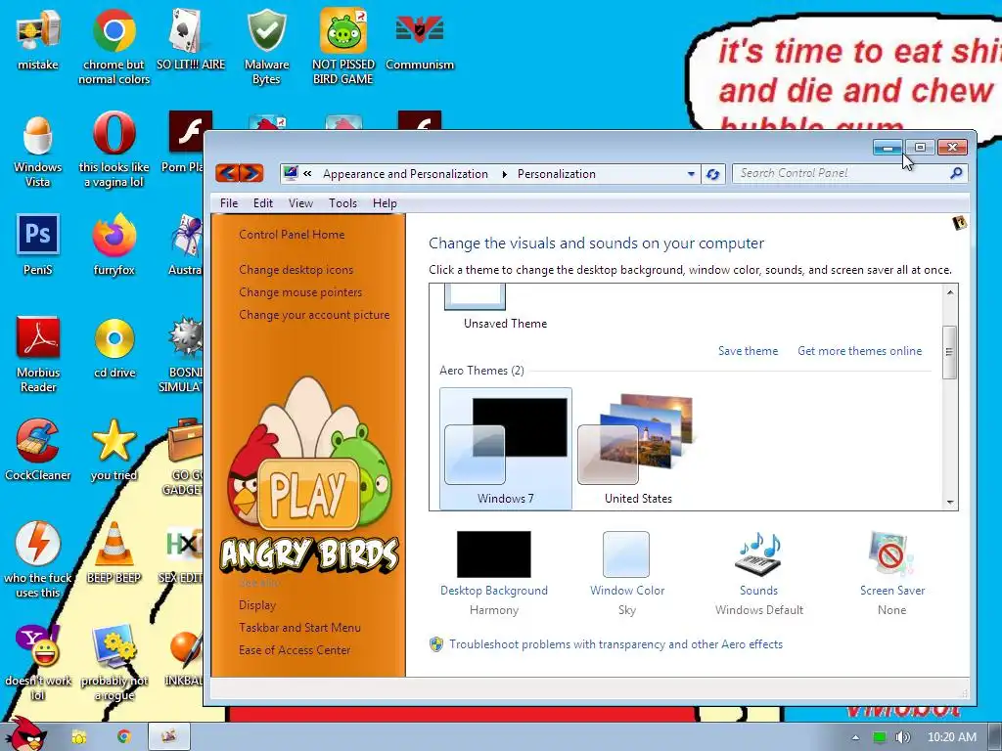Open yellow bird icon on taskbar
This screenshot has width=1002, height=751.
click(78, 737)
